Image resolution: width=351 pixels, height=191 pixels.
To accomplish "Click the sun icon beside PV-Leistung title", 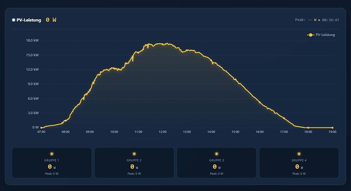I will click(14, 20).
